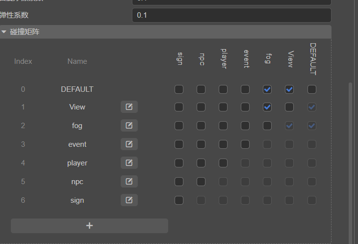Screen dimensions: 358x244
Task: Edit the npc group name
Action: click(x=129, y=182)
